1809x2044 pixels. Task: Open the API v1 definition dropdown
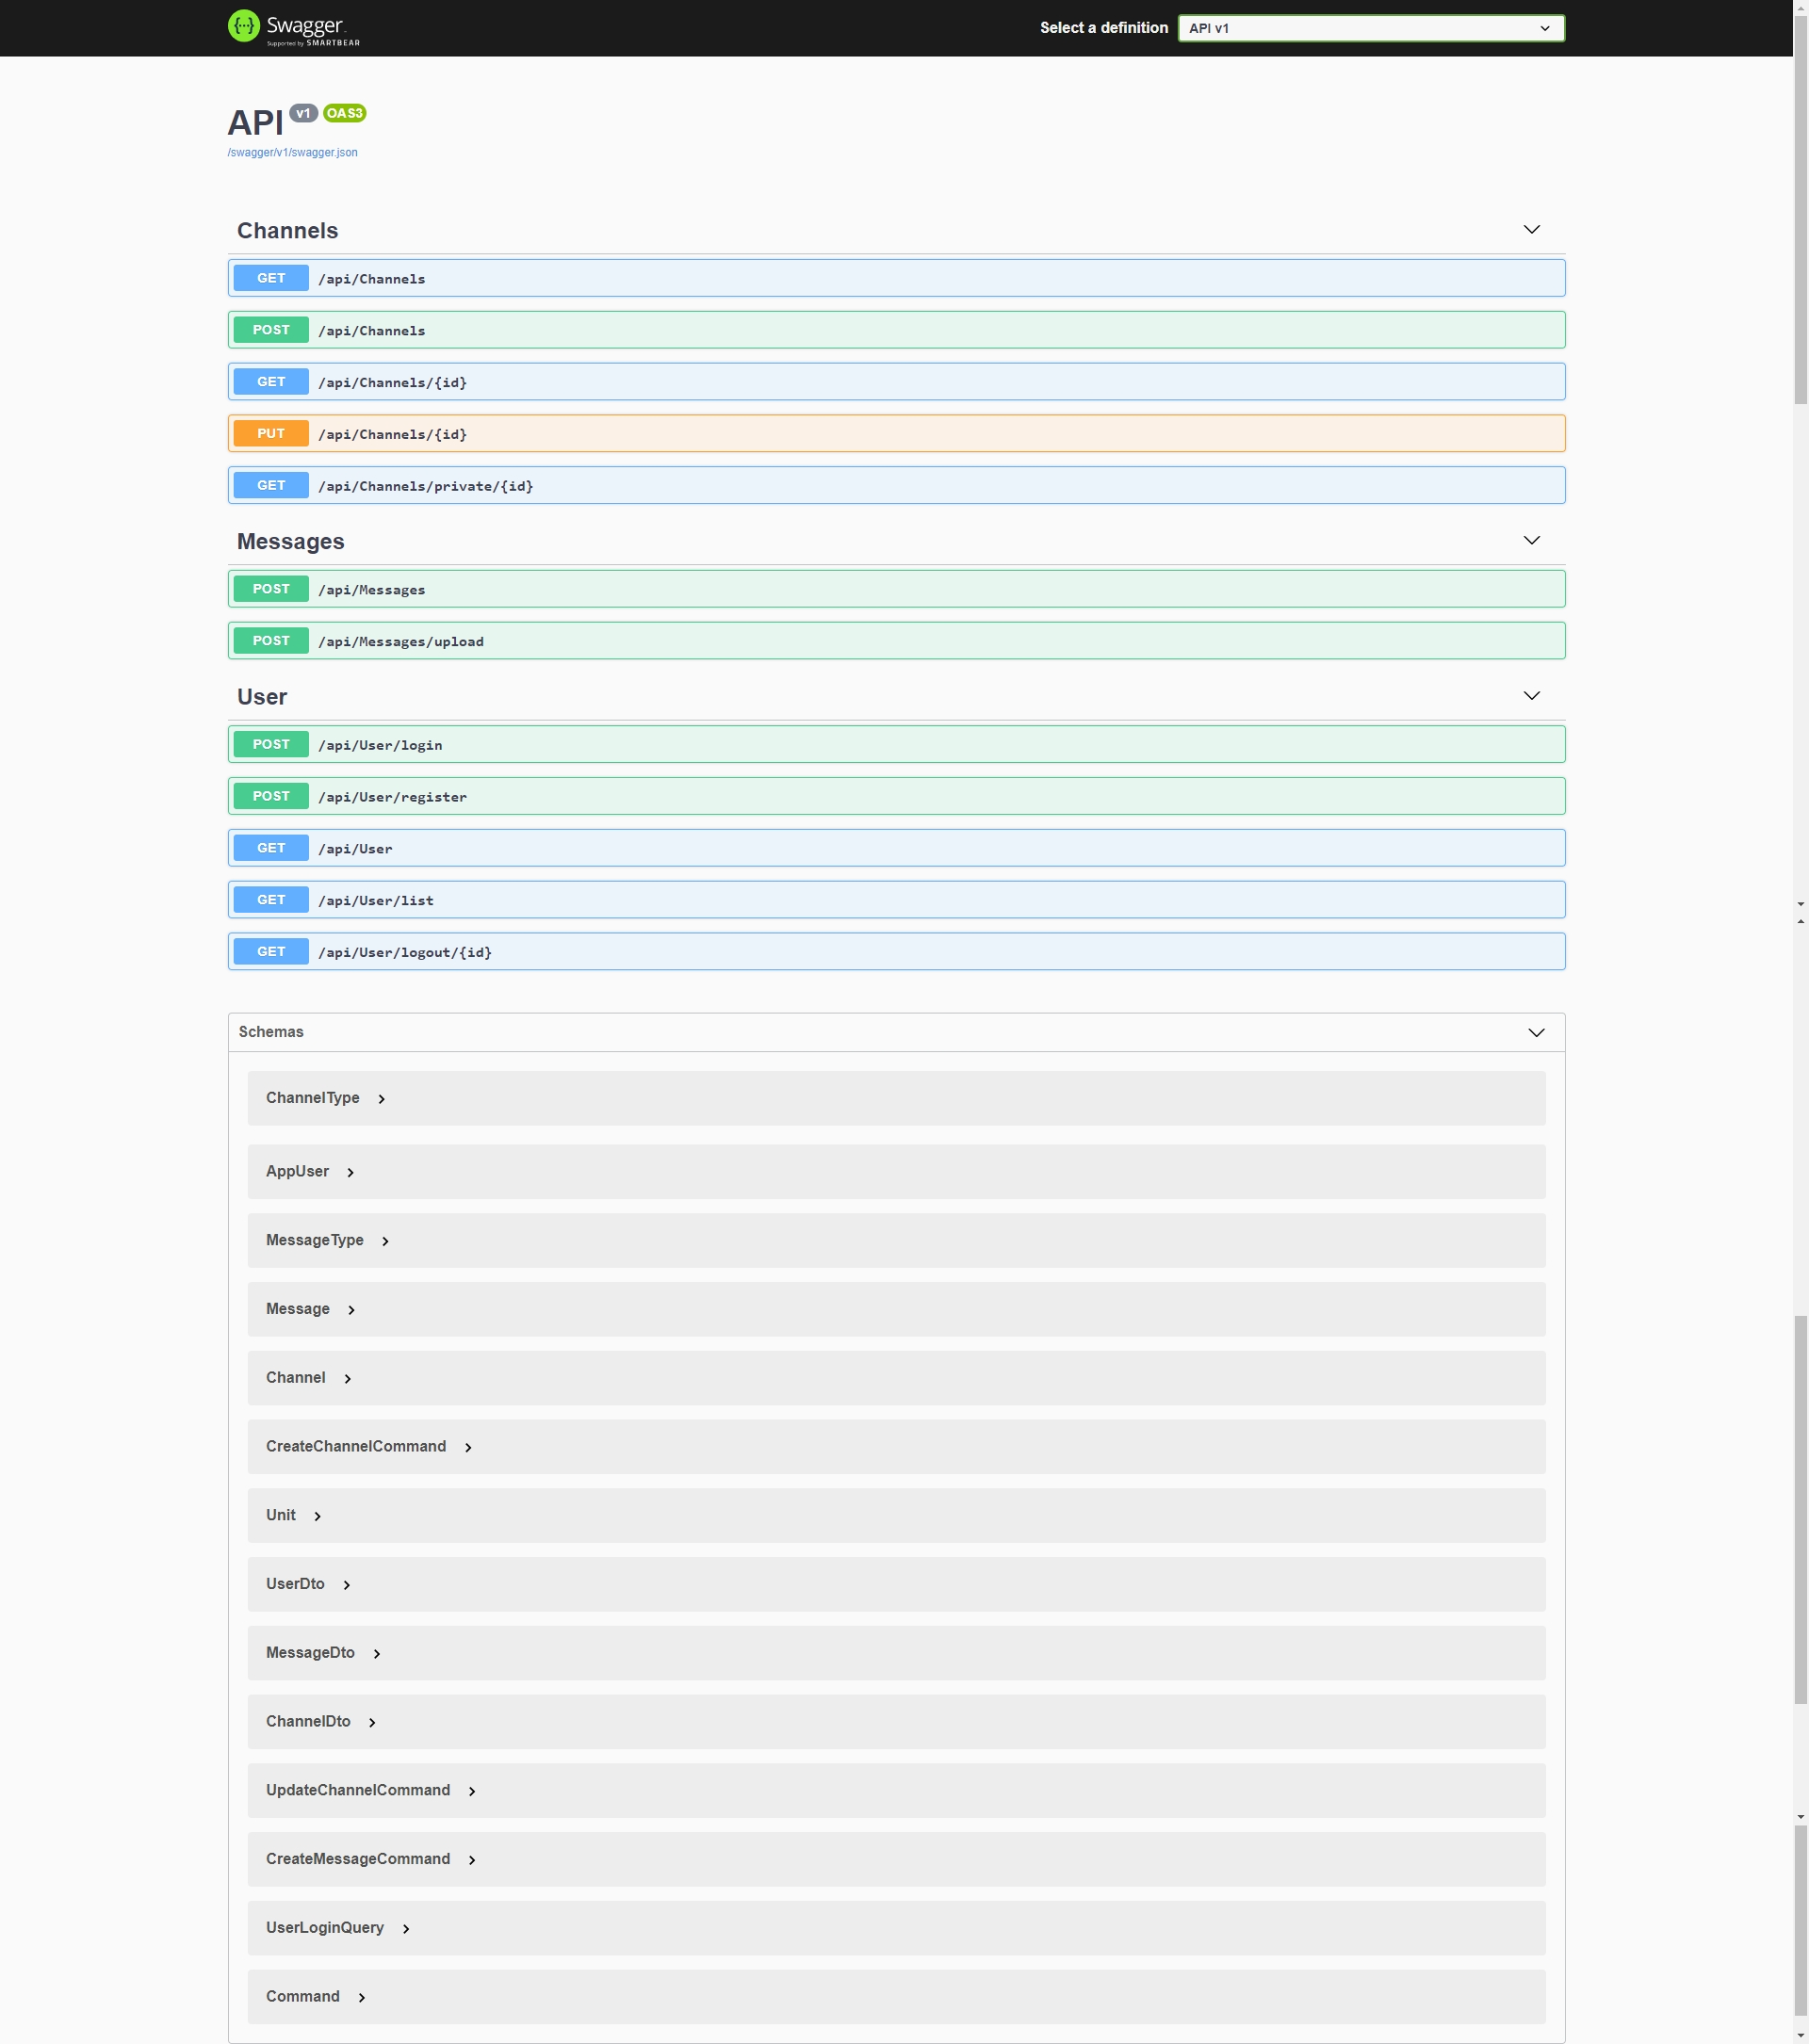(x=1370, y=28)
